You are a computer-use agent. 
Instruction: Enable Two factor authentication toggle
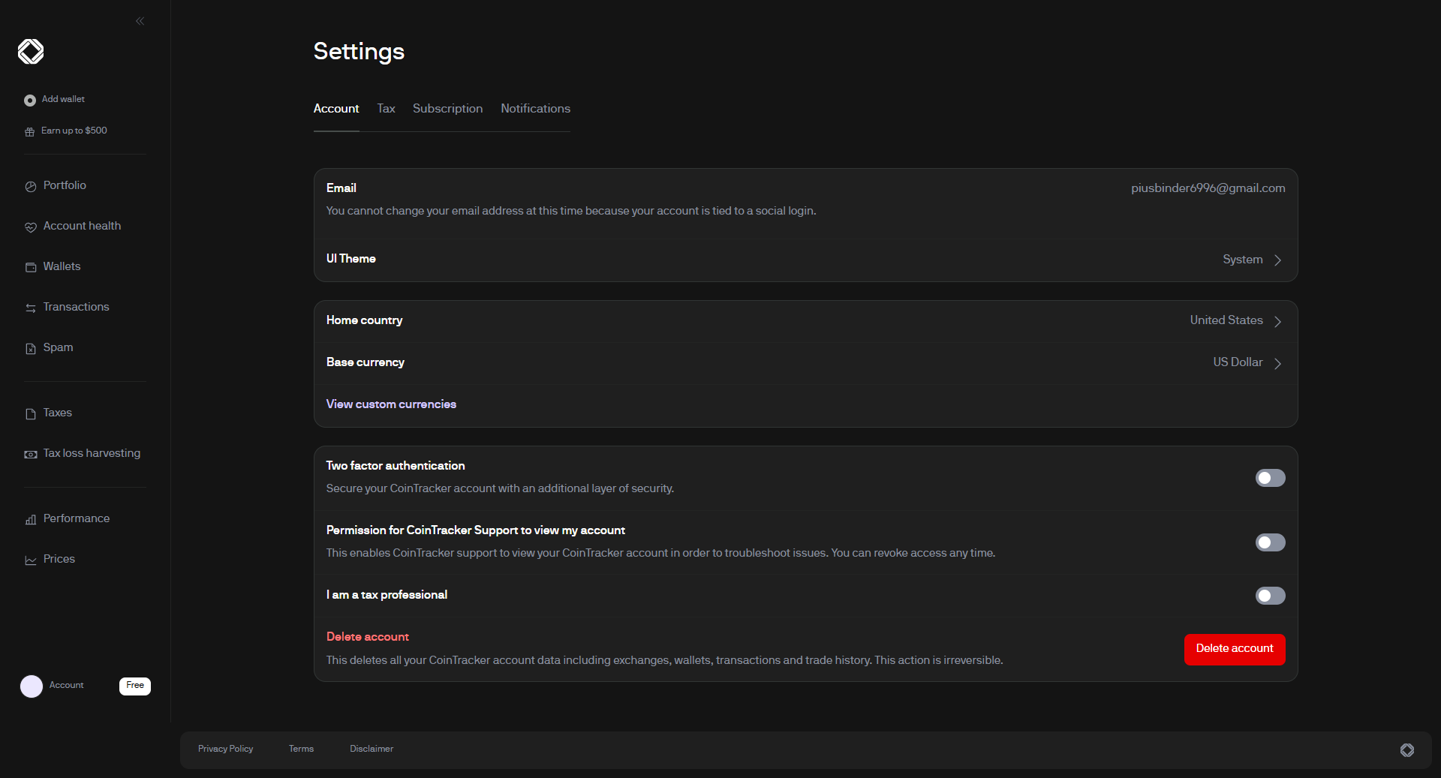point(1270,478)
